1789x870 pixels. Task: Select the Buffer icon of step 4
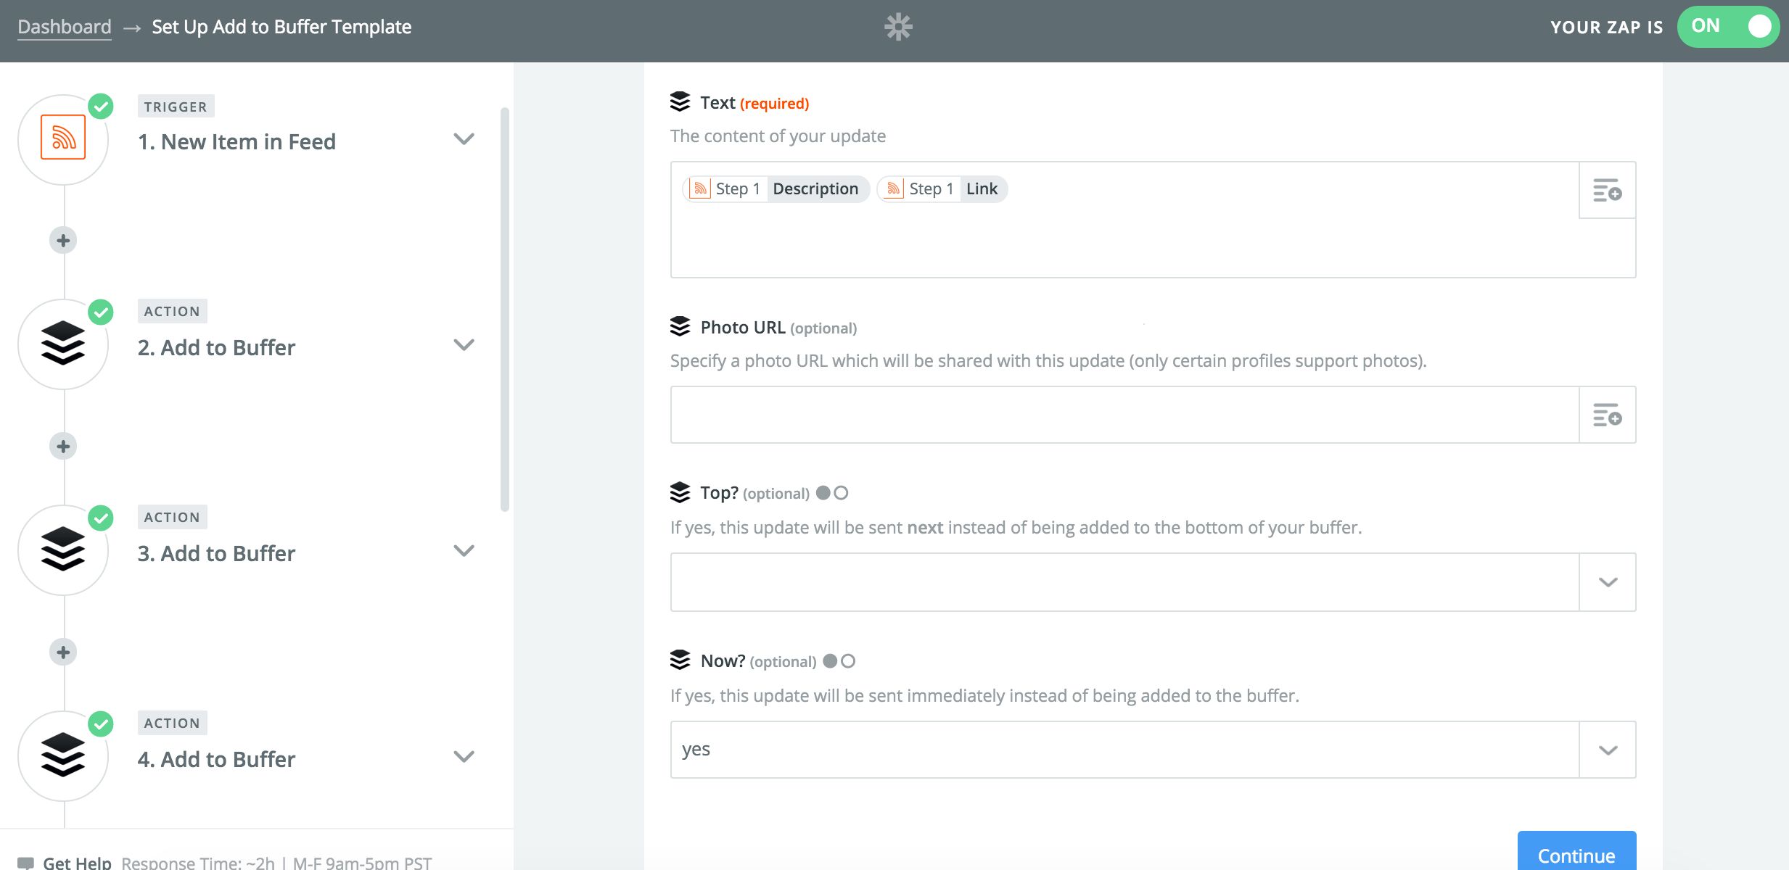[x=63, y=755]
